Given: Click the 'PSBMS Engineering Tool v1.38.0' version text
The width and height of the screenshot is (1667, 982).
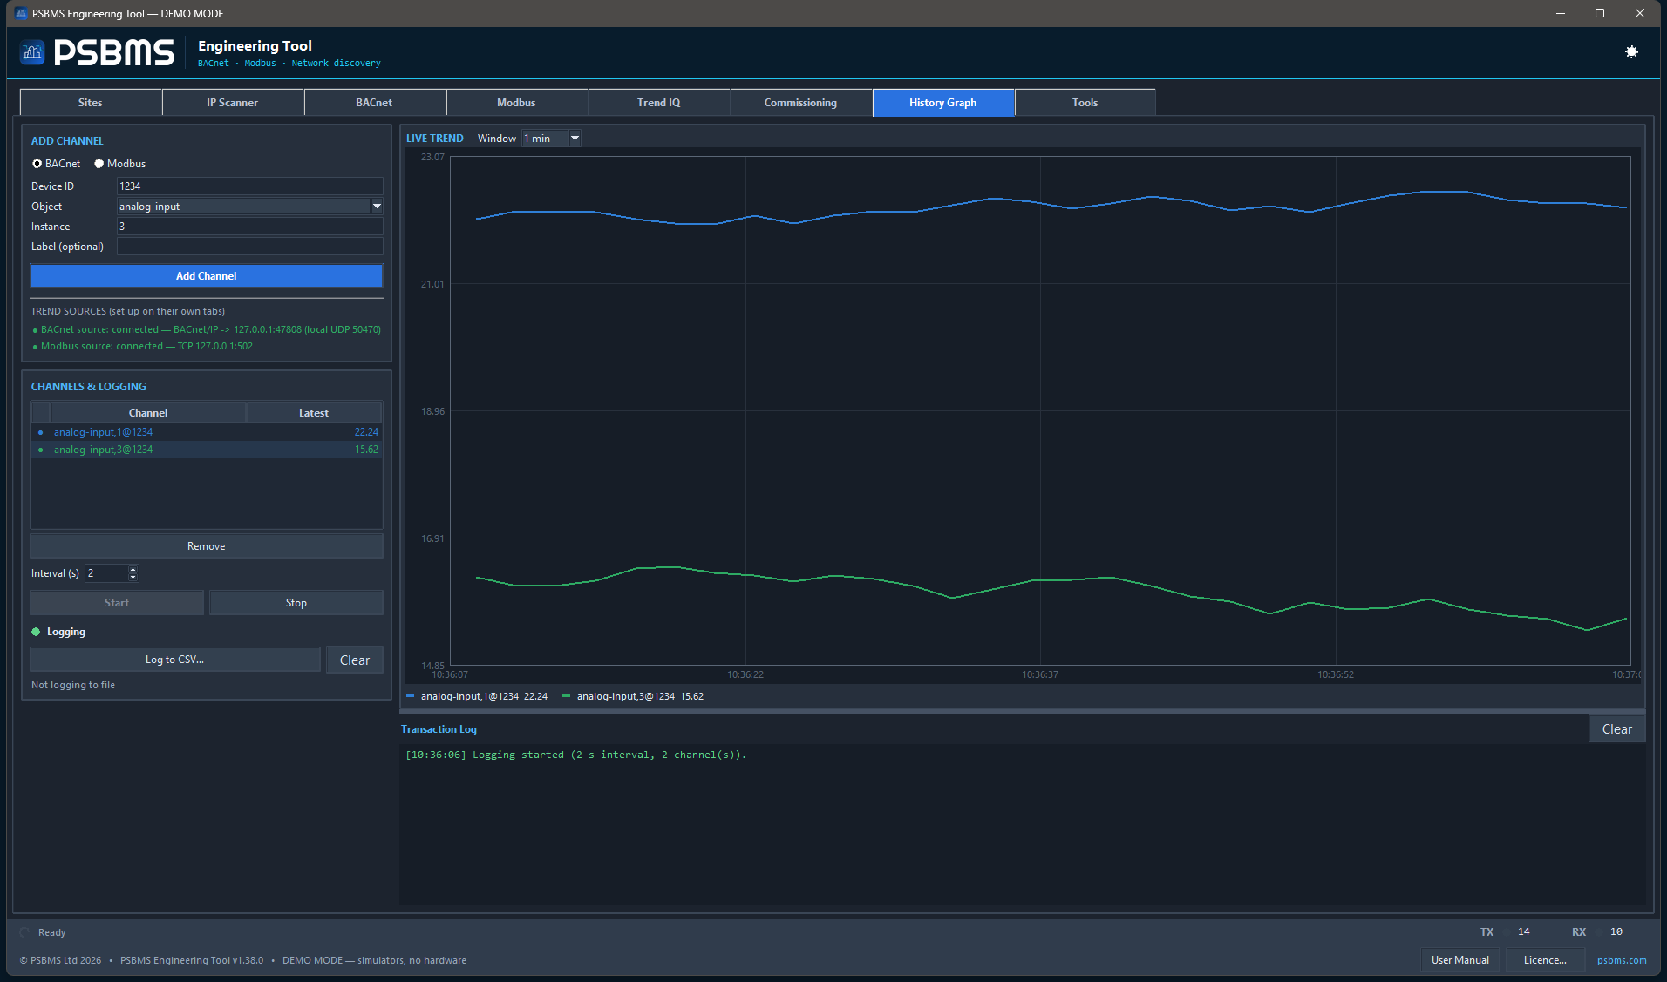Looking at the screenshot, I should tap(192, 960).
